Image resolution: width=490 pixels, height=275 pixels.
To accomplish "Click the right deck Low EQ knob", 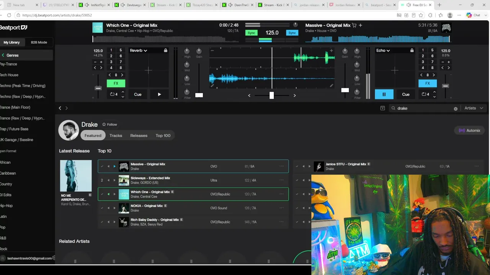I will 357,78.
